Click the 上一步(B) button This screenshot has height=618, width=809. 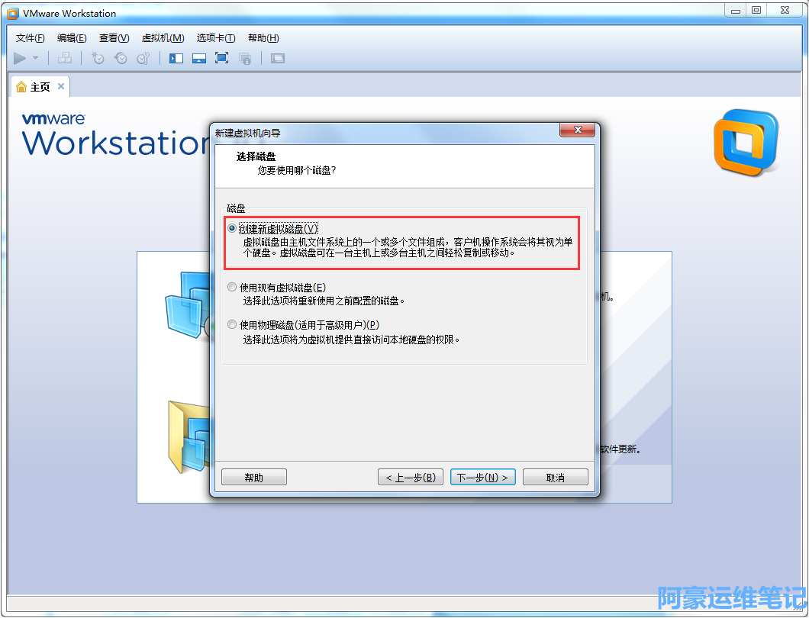point(411,477)
